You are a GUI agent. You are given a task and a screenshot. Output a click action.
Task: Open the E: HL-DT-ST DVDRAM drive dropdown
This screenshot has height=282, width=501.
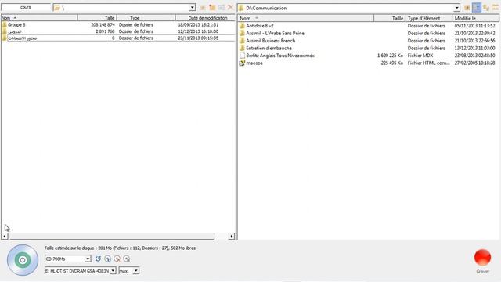click(113, 271)
